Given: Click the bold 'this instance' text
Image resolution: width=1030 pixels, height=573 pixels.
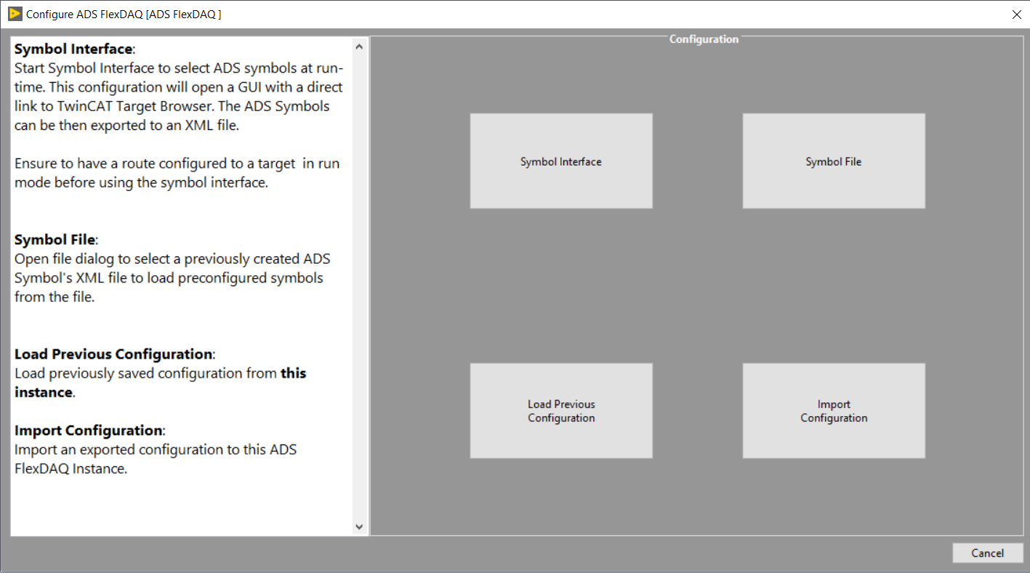Looking at the screenshot, I should (160, 383).
